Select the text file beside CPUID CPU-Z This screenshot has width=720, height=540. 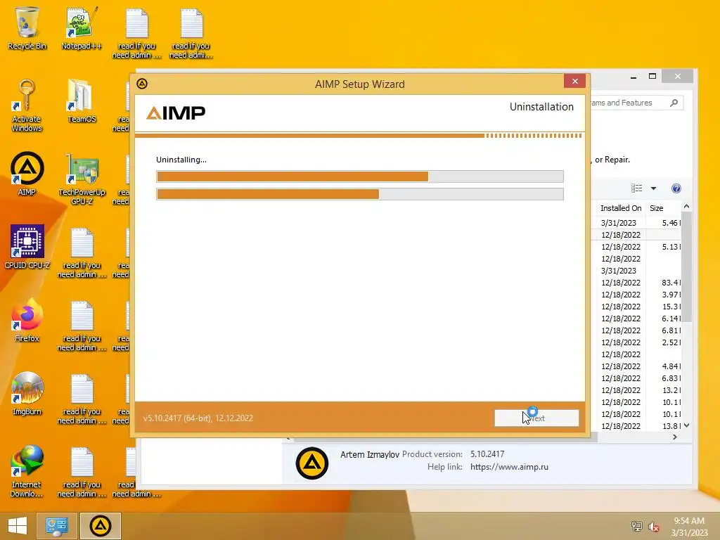(82, 252)
